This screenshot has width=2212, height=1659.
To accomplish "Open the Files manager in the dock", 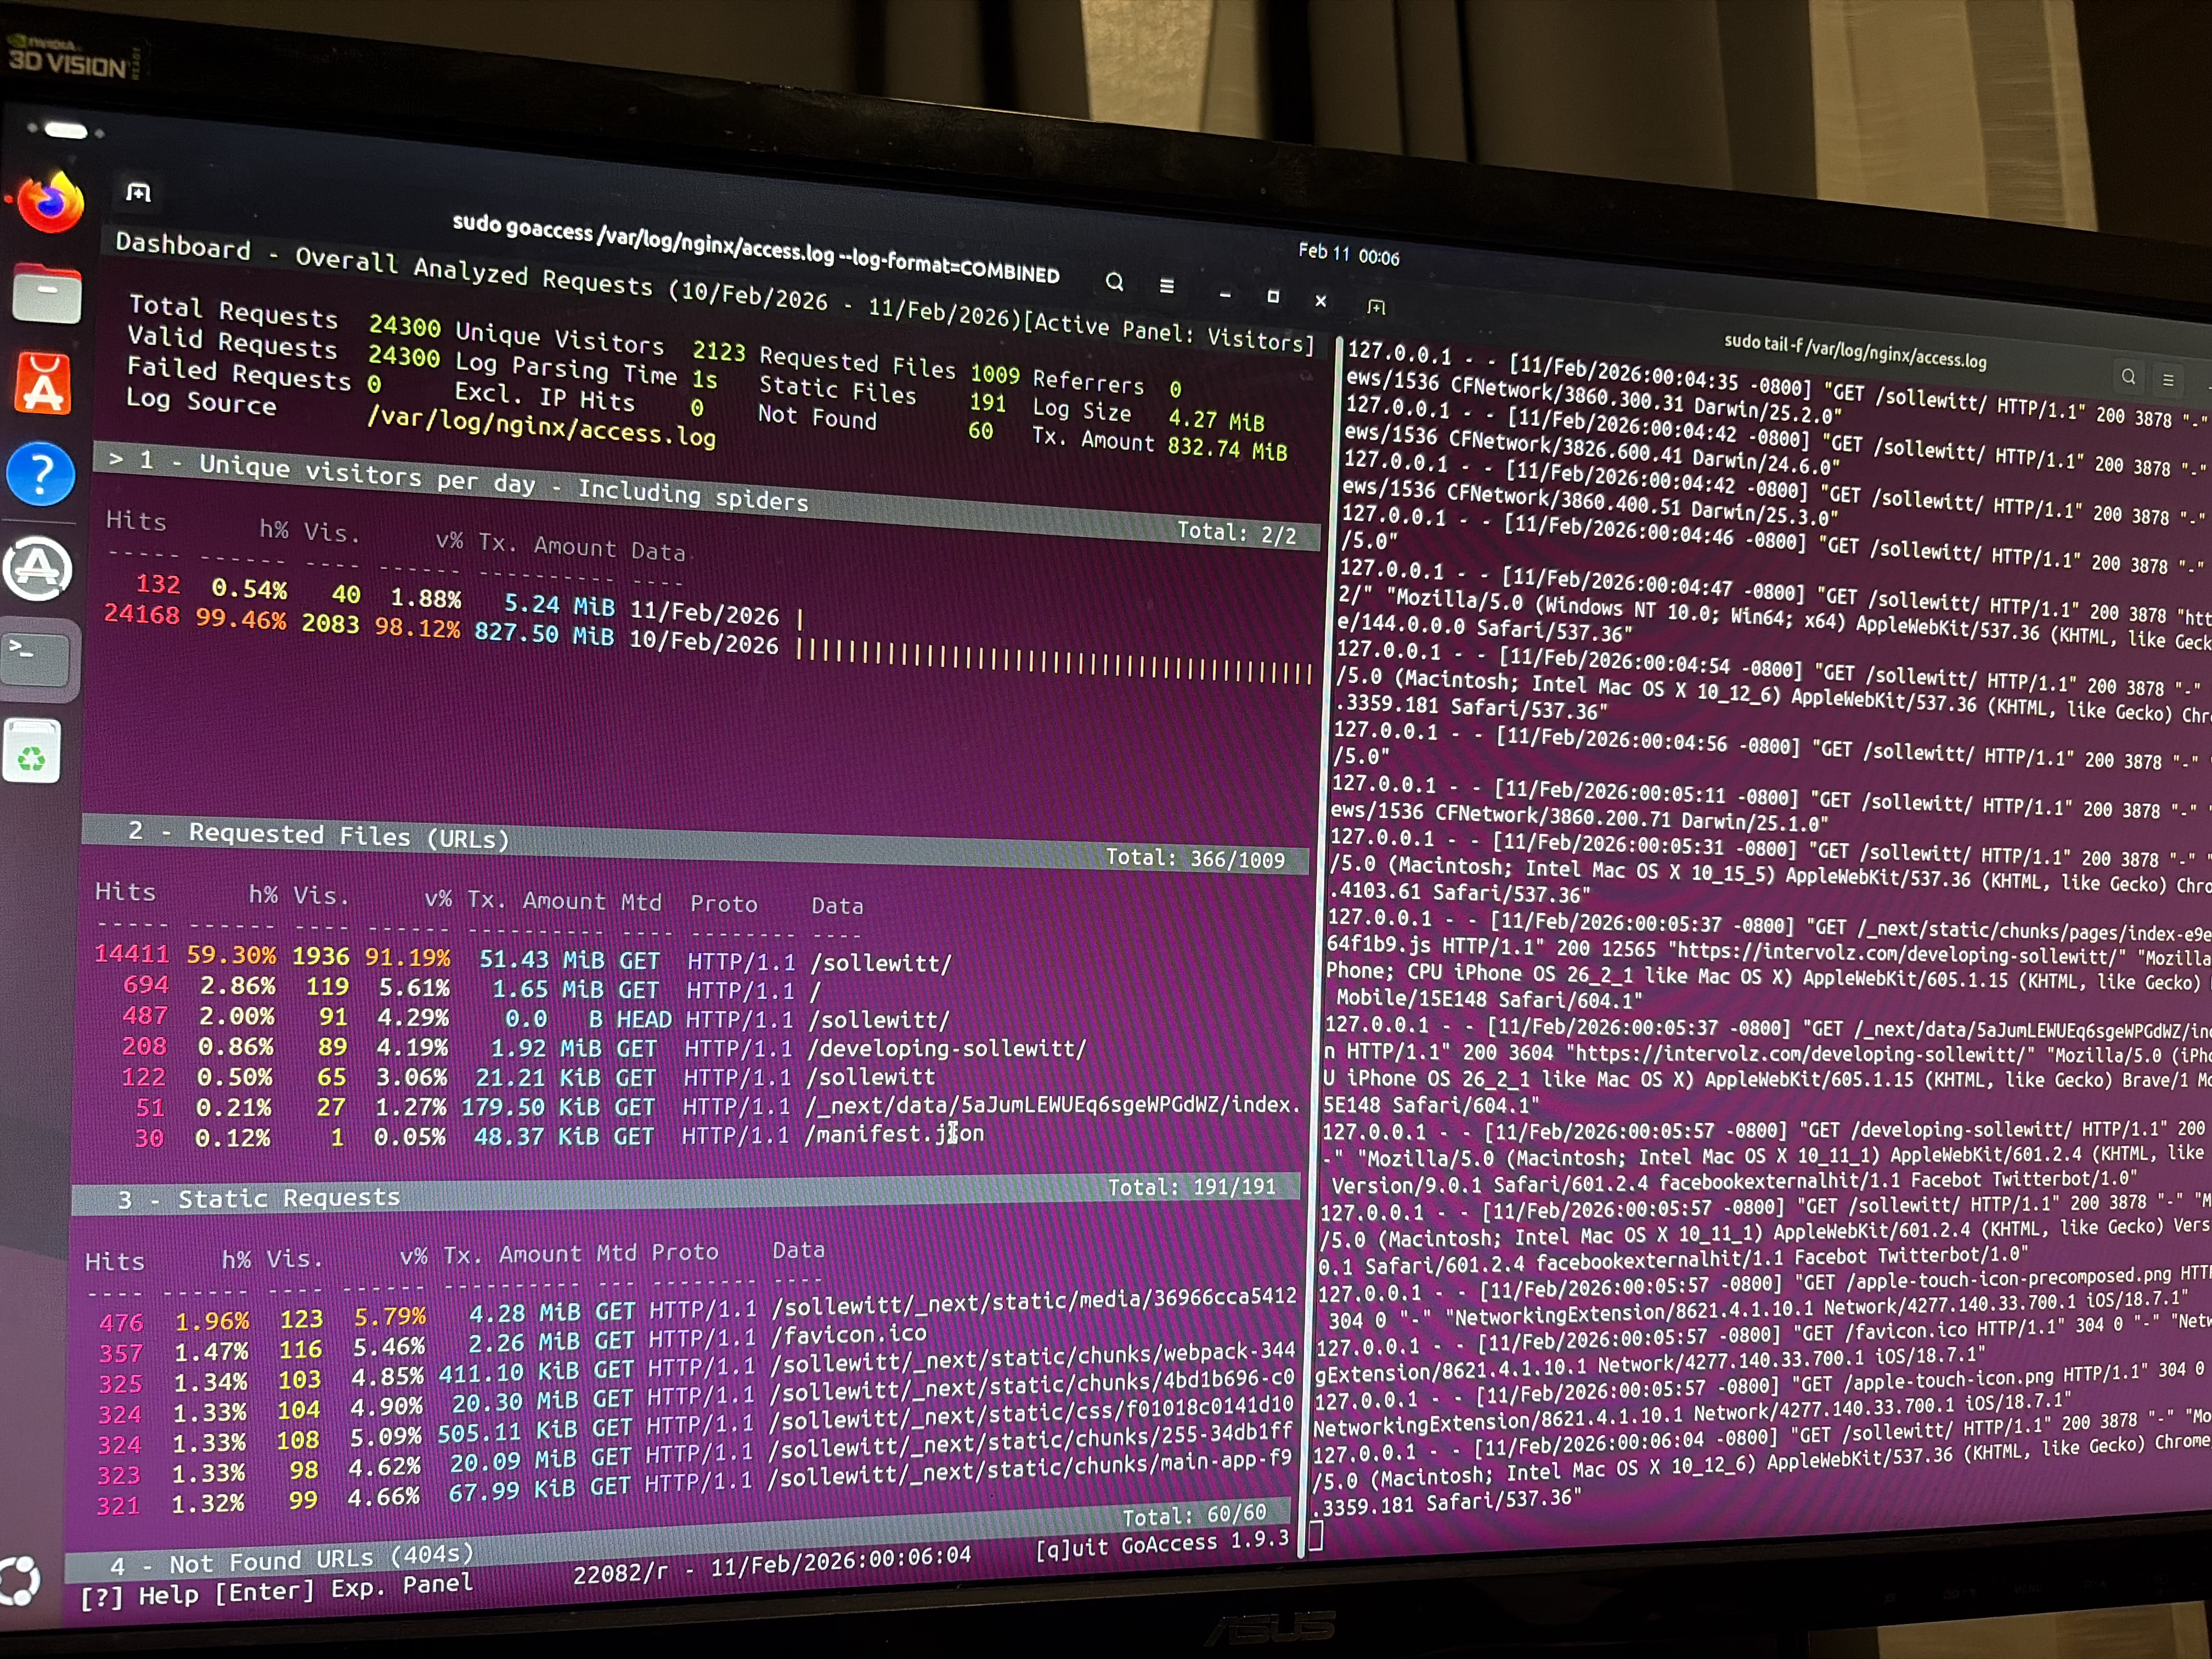I will pos(46,293).
